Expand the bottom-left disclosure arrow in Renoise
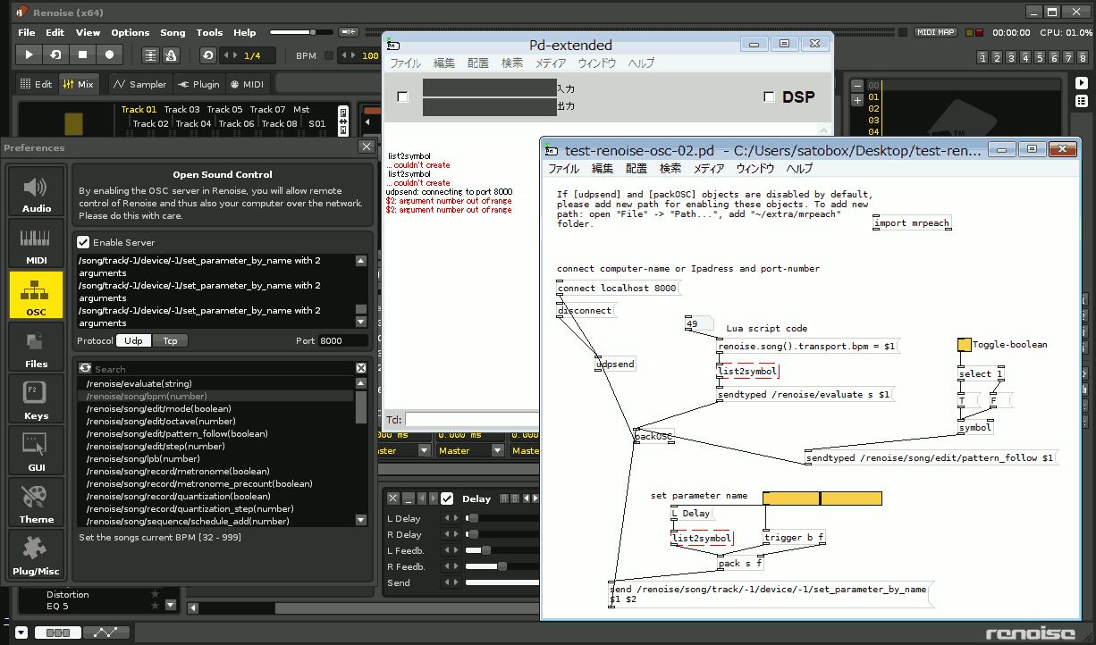This screenshot has height=645, width=1096. click(21, 632)
